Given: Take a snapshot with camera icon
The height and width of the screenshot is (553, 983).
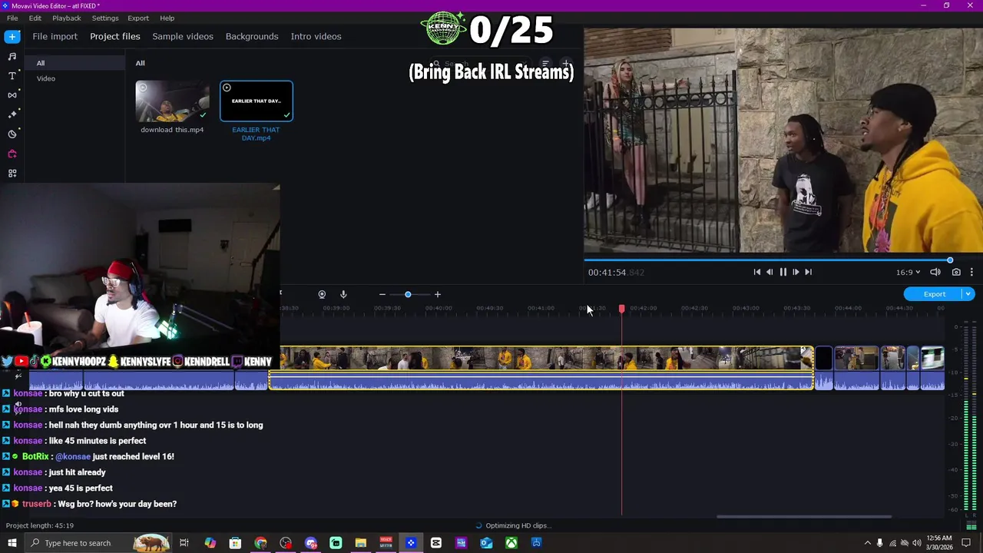Looking at the screenshot, I should pos(956,272).
